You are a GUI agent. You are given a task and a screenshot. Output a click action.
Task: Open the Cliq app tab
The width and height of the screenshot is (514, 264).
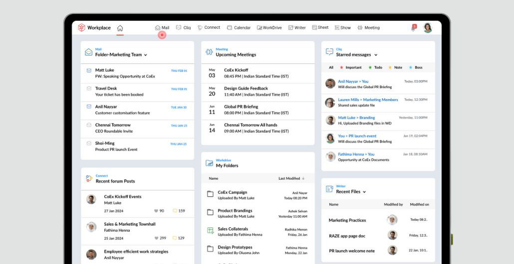(x=183, y=28)
